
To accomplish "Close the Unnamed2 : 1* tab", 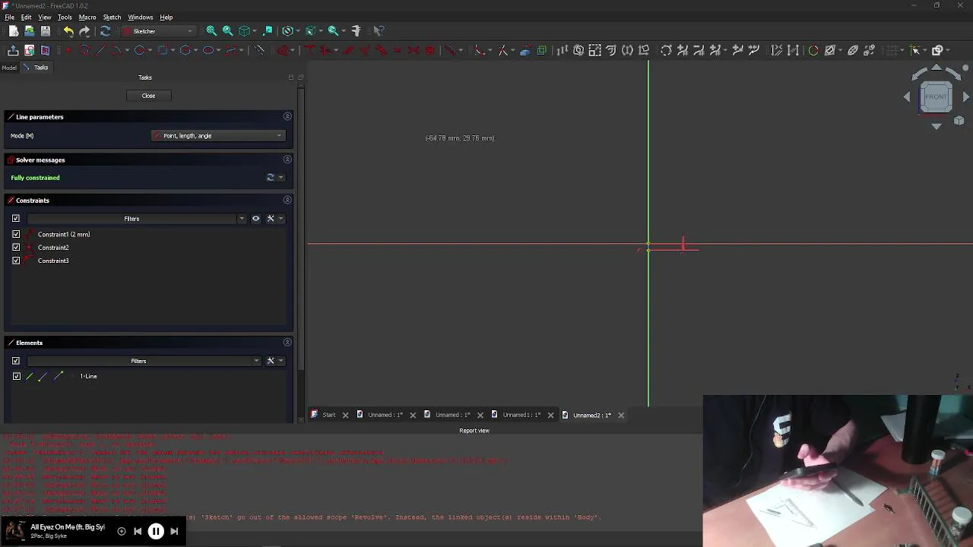I will [621, 415].
